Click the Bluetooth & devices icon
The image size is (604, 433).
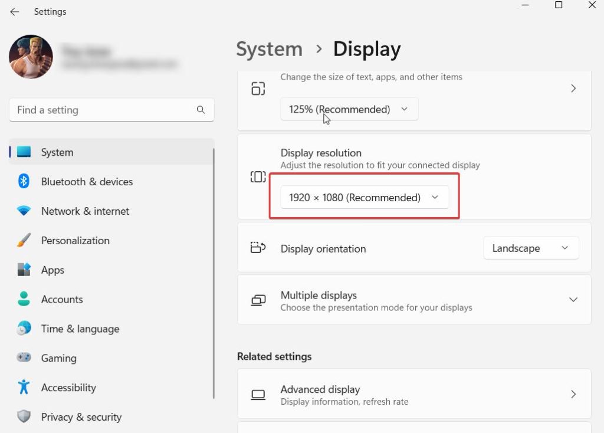24,182
